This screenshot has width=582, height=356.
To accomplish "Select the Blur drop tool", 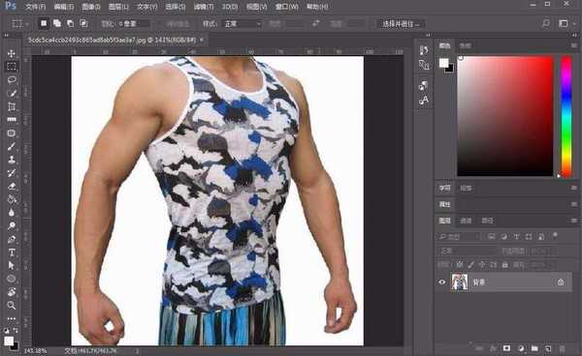I will pyautogui.click(x=12, y=213).
